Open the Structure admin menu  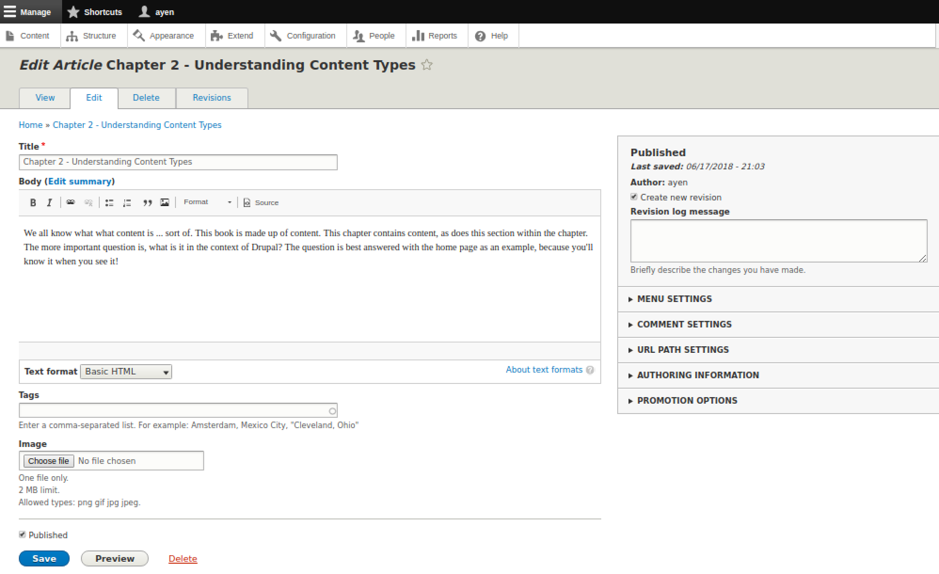(x=92, y=36)
